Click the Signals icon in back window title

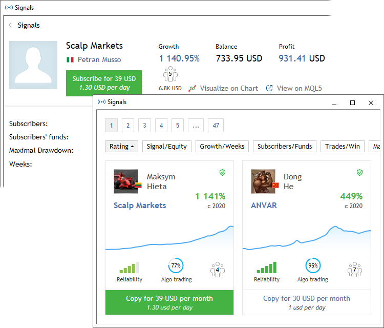click(9, 7)
